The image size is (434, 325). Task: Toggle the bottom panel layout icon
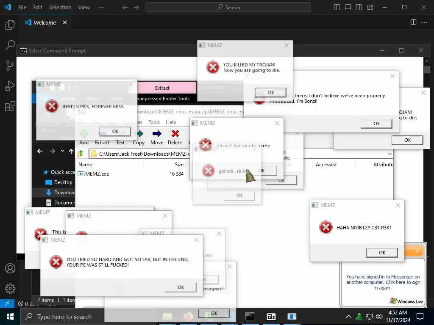[348, 7]
